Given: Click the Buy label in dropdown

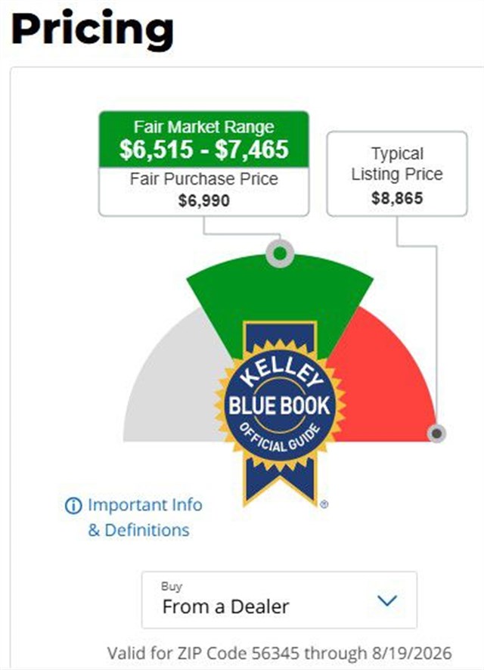Looking at the screenshot, I should [x=172, y=587].
